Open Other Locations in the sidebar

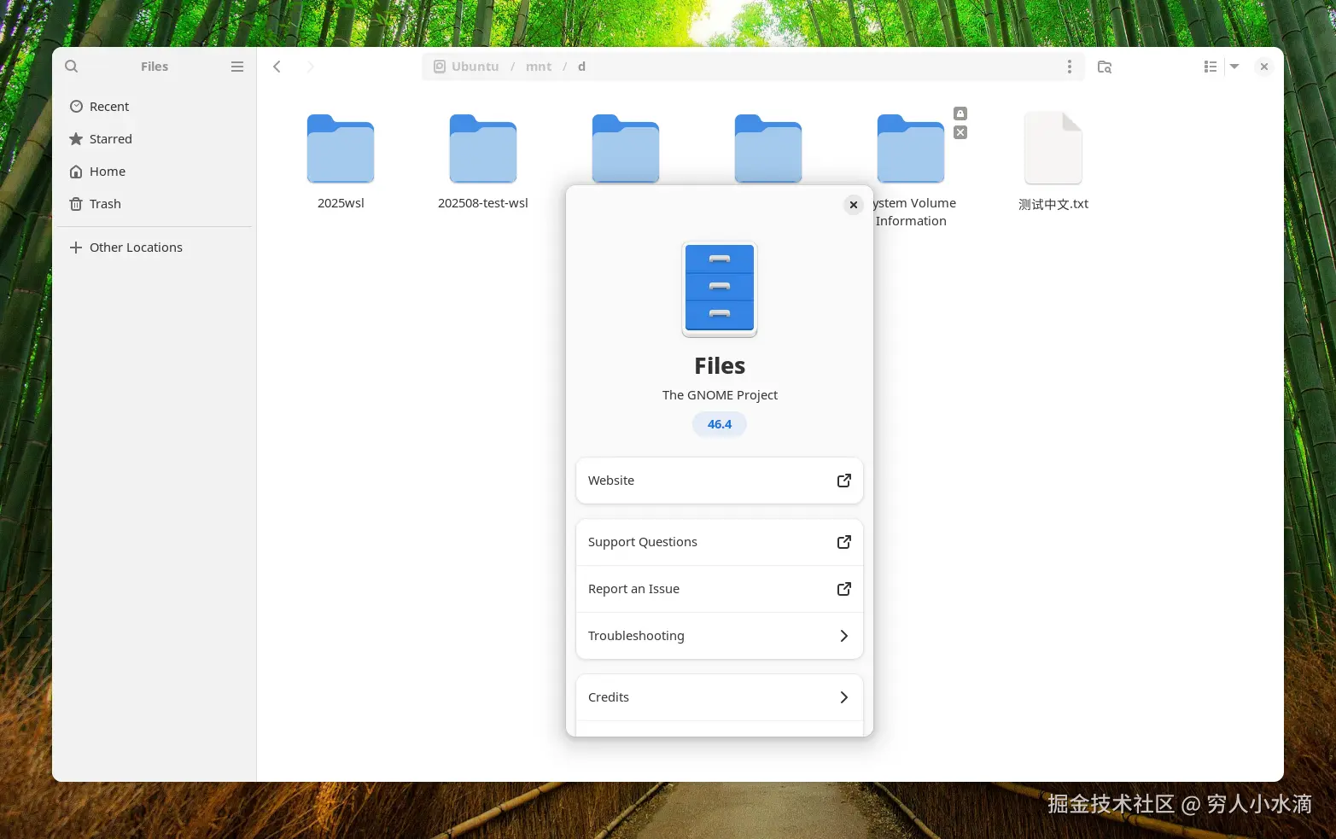pos(155,248)
